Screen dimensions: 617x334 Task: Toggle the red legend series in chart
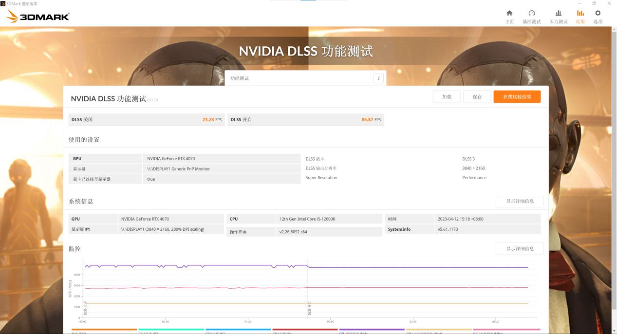pyautogui.click(x=305, y=330)
